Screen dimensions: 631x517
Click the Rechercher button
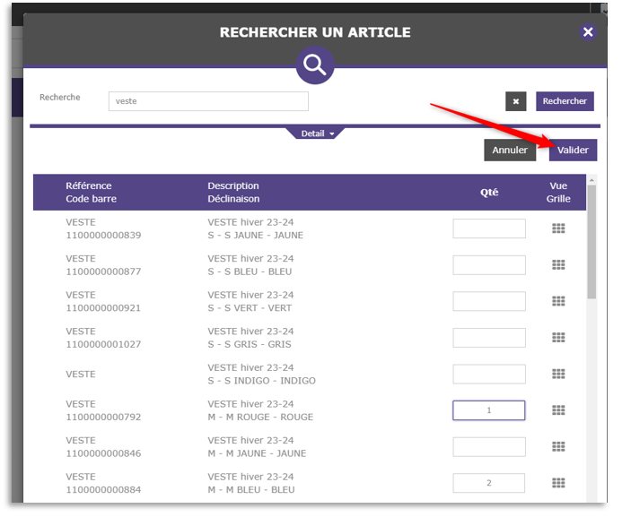(x=565, y=101)
